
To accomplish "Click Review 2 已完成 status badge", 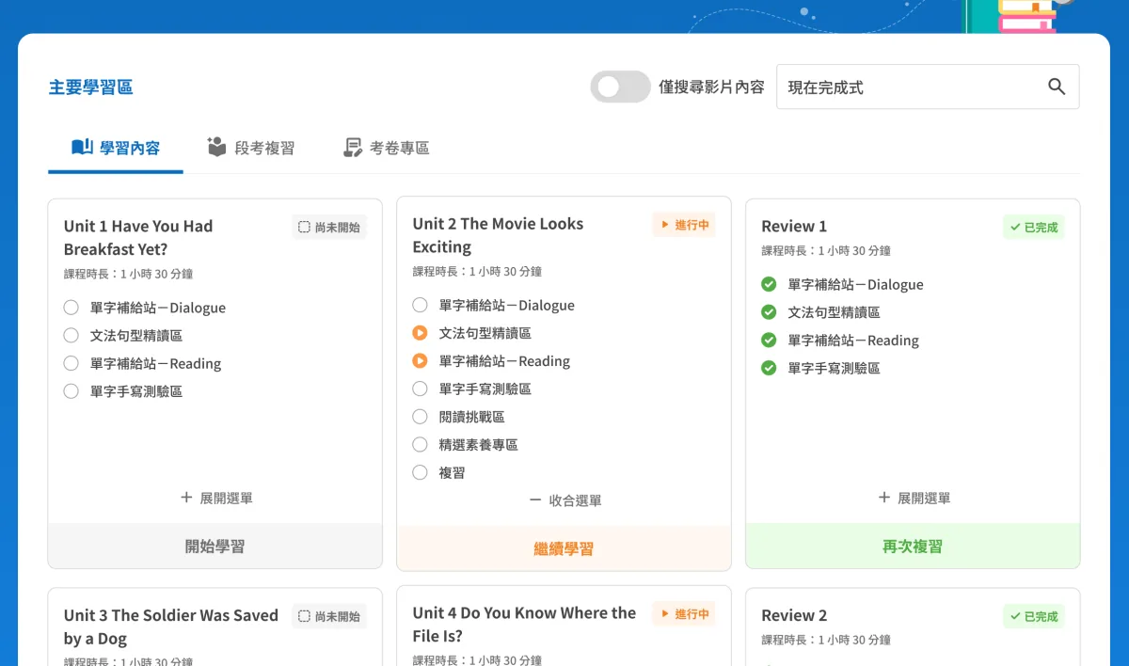I will [1034, 616].
